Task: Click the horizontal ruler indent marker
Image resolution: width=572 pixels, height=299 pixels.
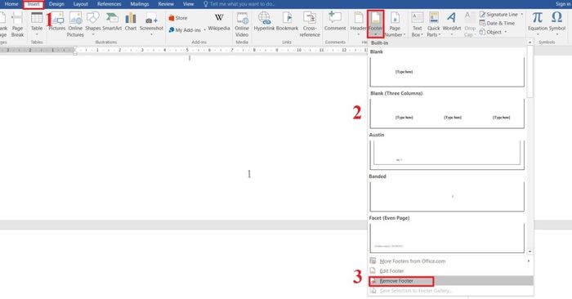Action: click(75, 51)
